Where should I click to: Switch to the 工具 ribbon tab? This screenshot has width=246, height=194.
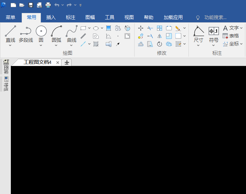point(110,17)
